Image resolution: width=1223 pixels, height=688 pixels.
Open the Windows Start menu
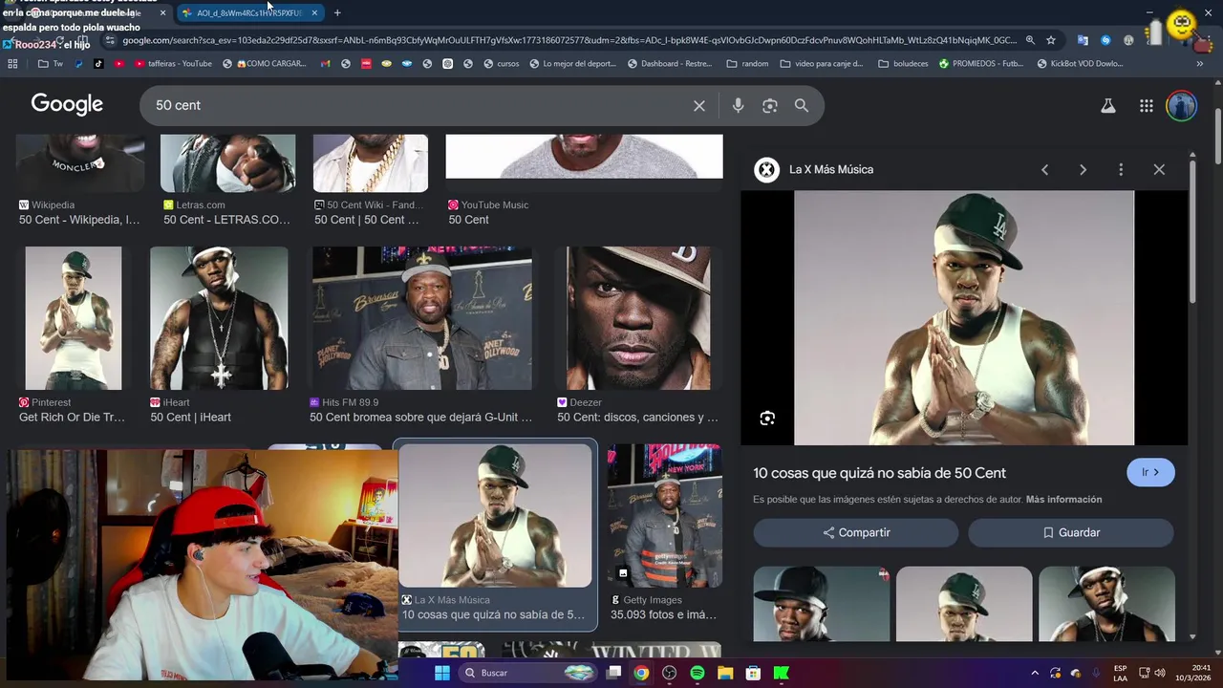(441, 673)
